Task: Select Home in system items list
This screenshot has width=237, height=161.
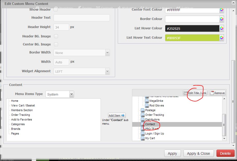Action: (15, 101)
